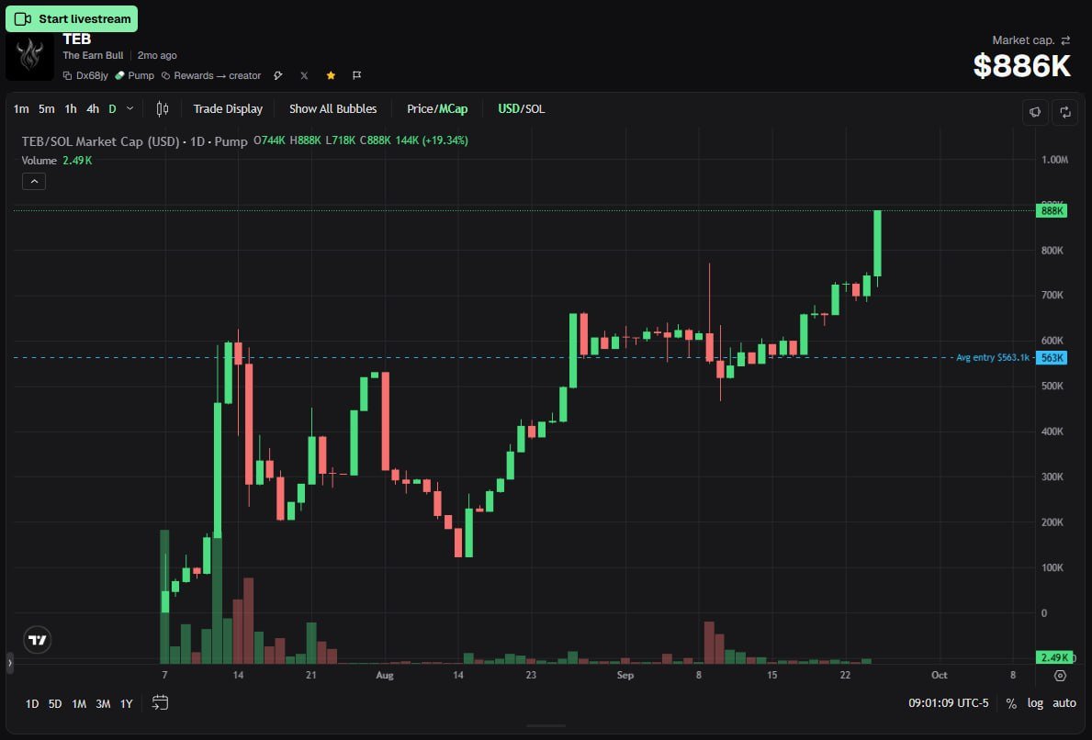The image size is (1092, 740).
Task: Start a livestream with the green button
Action: (72, 18)
